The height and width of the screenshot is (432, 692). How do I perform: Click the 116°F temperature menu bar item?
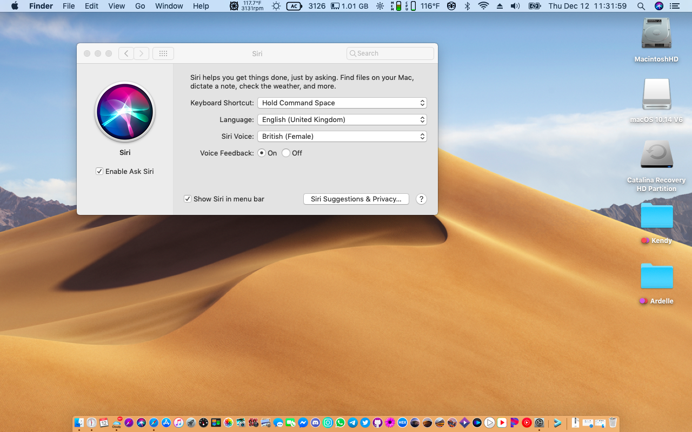430,6
